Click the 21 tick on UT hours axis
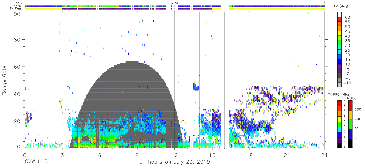 pos(287,155)
